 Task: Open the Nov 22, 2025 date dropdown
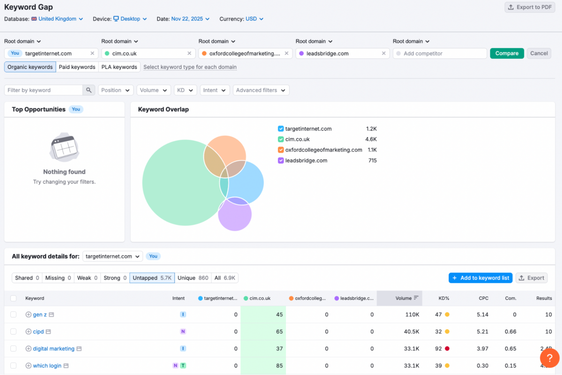coord(191,19)
